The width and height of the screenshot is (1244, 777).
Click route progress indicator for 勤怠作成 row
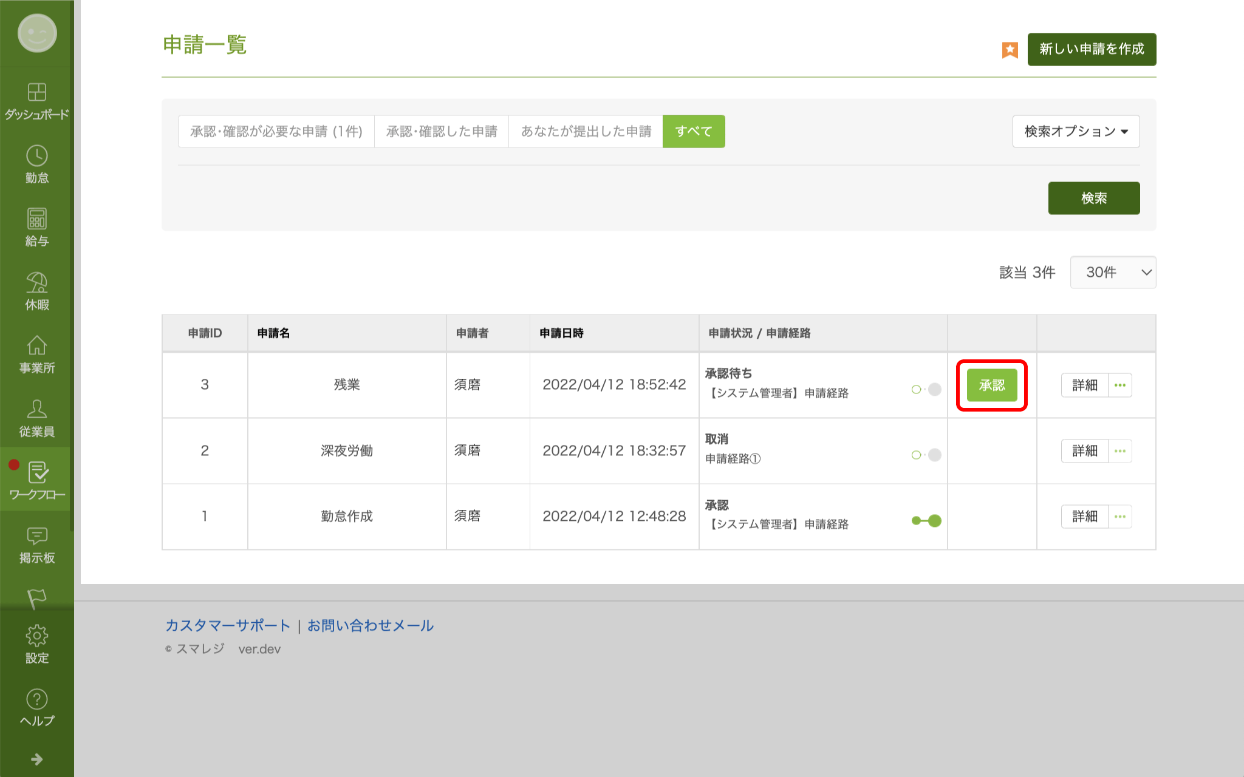926,521
